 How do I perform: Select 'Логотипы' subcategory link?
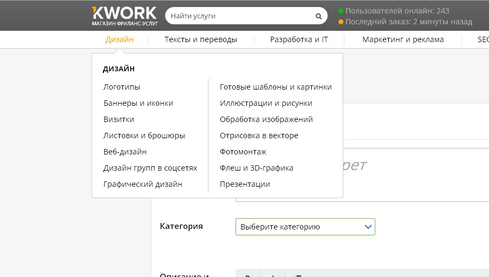(122, 87)
